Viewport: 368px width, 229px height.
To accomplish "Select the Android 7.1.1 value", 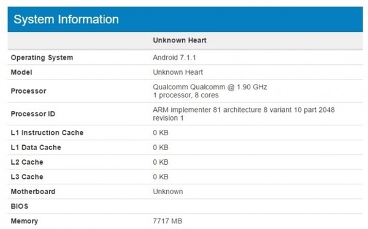I will [174, 58].
